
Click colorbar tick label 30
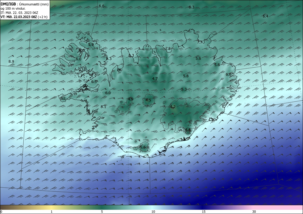click(x=254, y=212)
